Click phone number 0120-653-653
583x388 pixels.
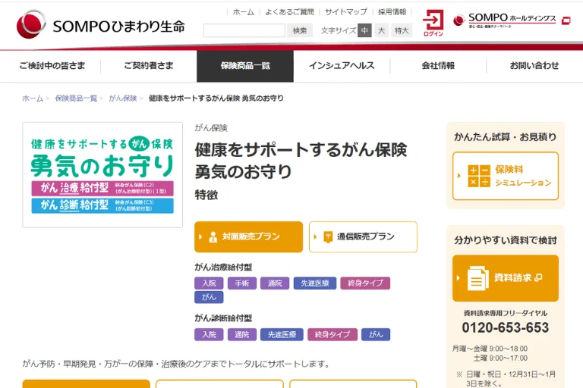click(x=506, y=327)
